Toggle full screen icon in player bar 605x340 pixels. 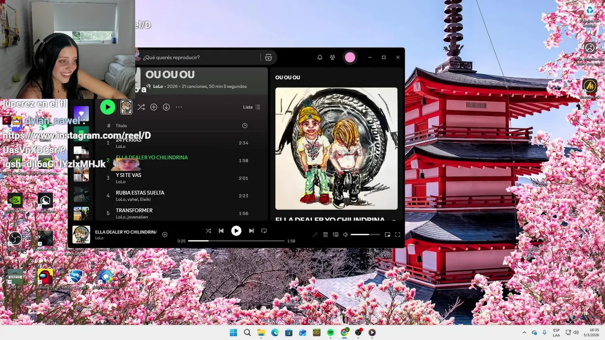[398, 235]
